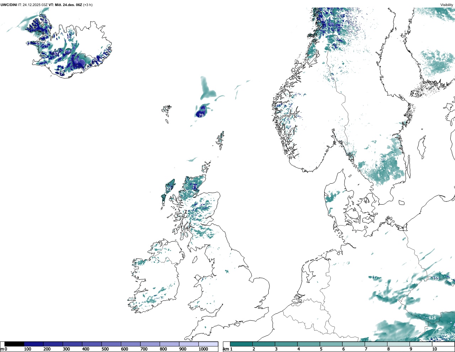455x352 pixels.
Task: Click the '155' visibility value on the map
Action: 436,278
